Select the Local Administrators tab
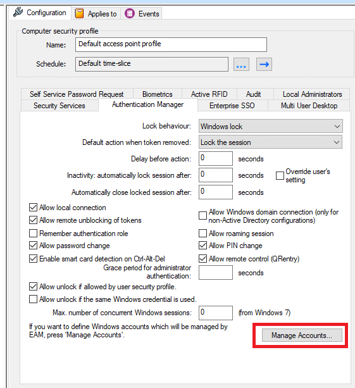 [x=312, y=94]
